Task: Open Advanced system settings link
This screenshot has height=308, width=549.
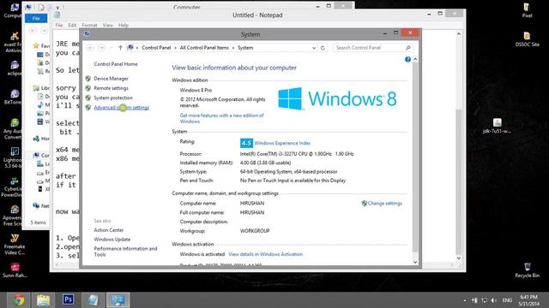Action: tap(122, 108)
